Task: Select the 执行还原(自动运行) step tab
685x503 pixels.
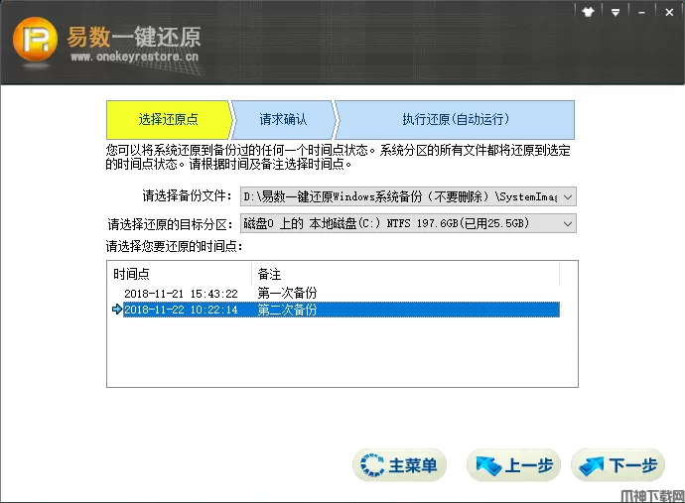Action: tap(456, 120)
